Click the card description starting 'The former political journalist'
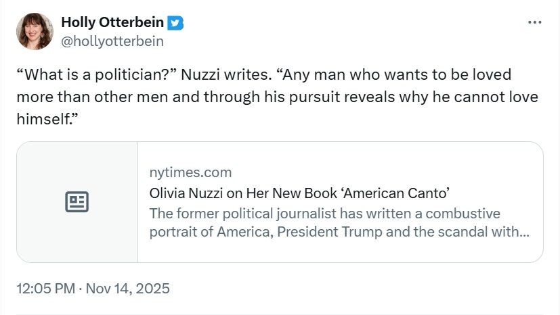560x315 pixels. 324,214
